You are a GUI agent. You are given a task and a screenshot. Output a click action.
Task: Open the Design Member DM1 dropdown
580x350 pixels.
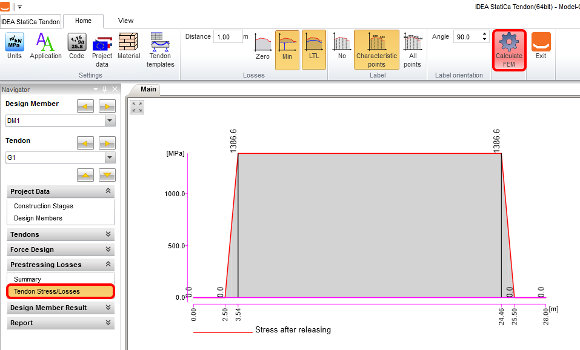[110, 121]
